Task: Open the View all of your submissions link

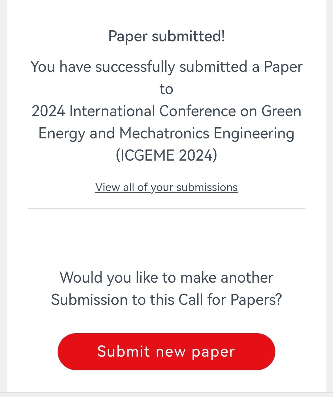Action: [x=166, y=187]
